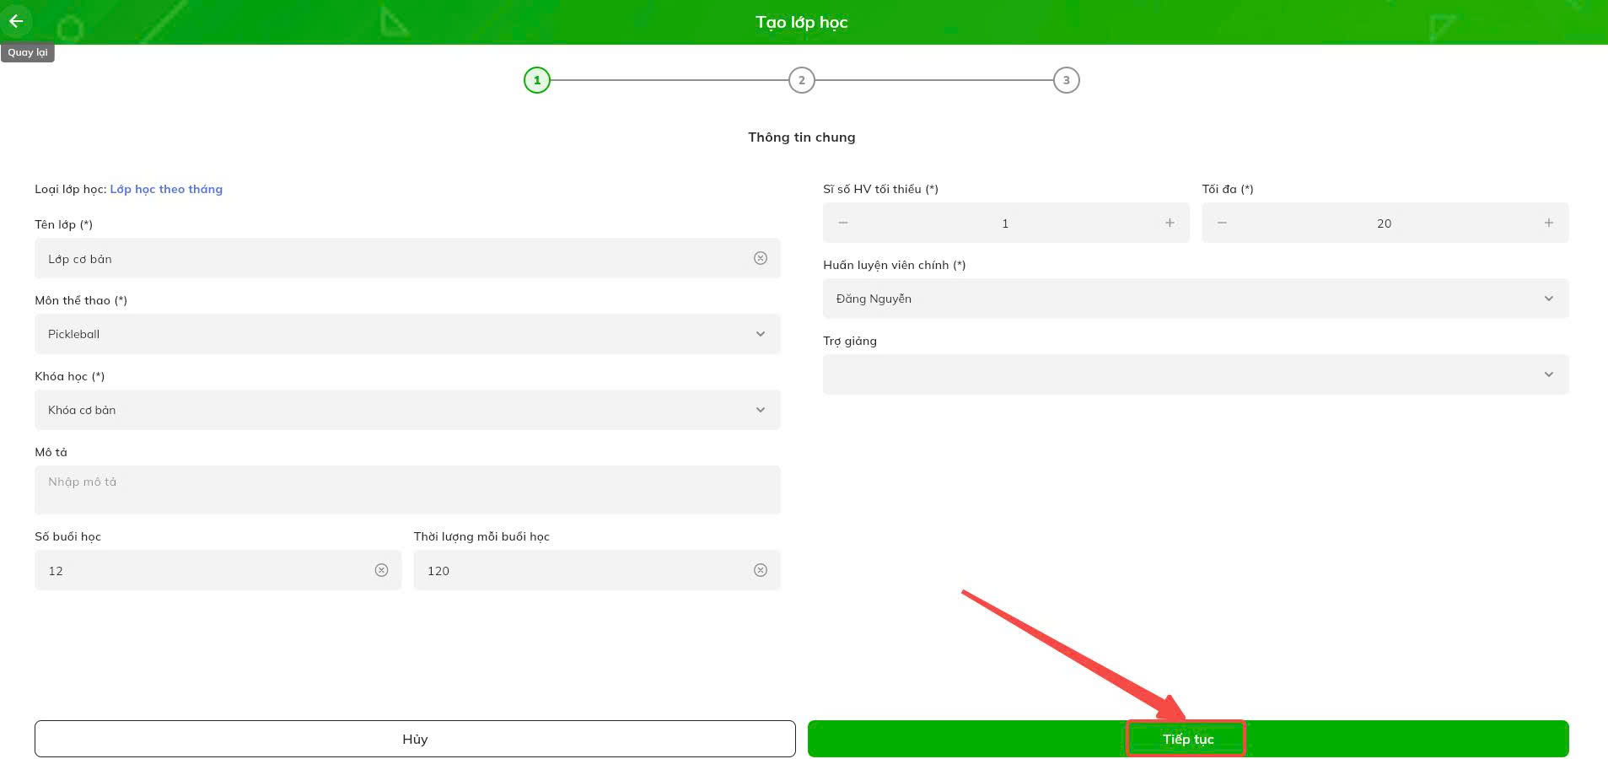Screen dimensions: 1608x759
Task: Go to step 3 indicator
Action: pos(1066,80)
